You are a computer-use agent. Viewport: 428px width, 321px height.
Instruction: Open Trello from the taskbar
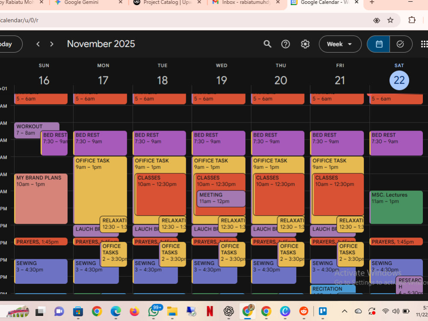click(x=323, y=311)
